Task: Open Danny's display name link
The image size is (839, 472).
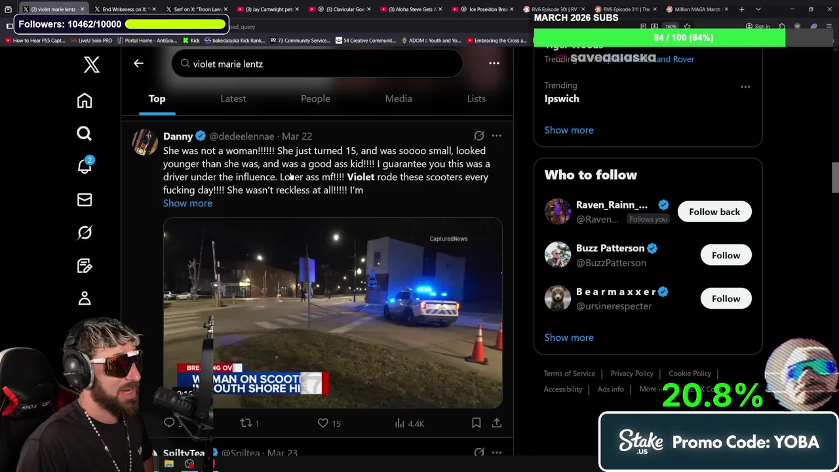Action: pyautogui.click(x=178, y=136)
